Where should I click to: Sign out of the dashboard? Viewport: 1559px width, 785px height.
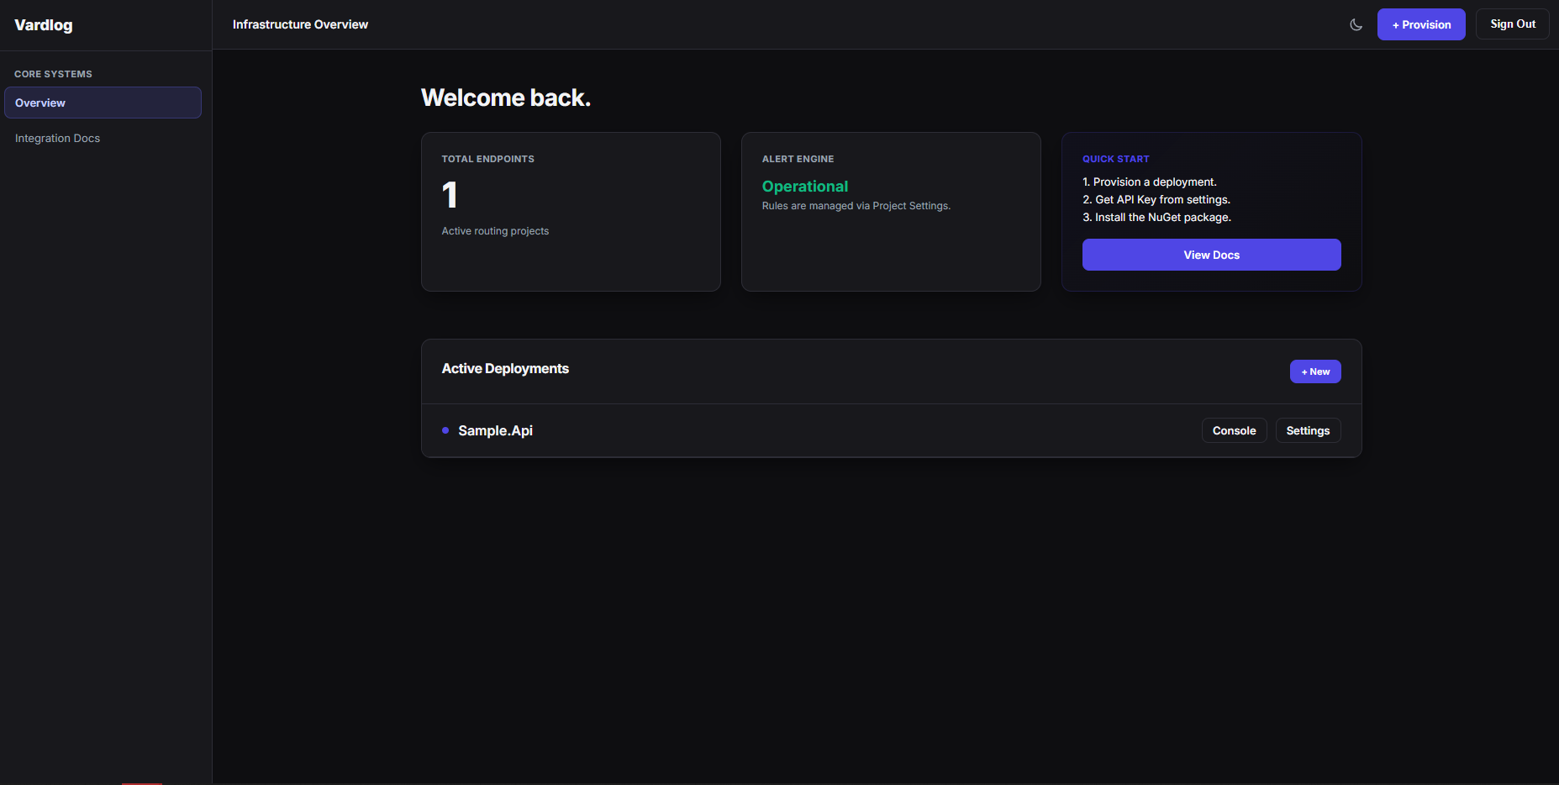[x=1511, y=24]
